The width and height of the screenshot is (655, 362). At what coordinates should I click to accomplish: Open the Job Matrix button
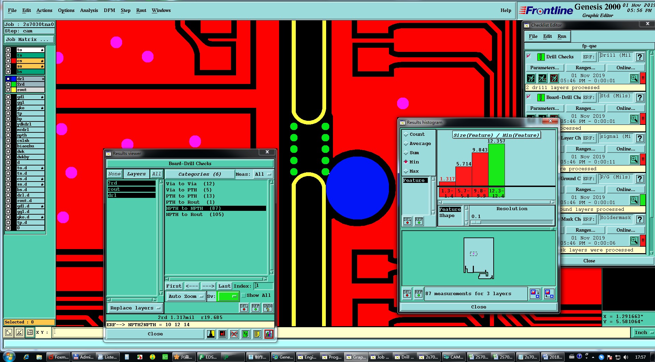click(29, 40)
